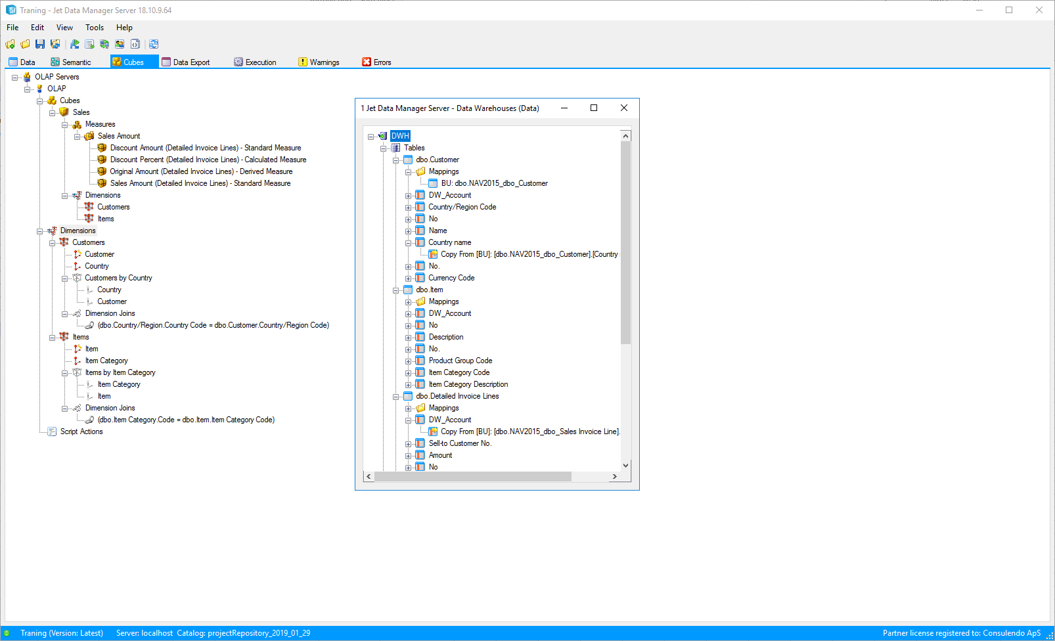Click the New Project folder-plus toolbar icon

[10, 44]
